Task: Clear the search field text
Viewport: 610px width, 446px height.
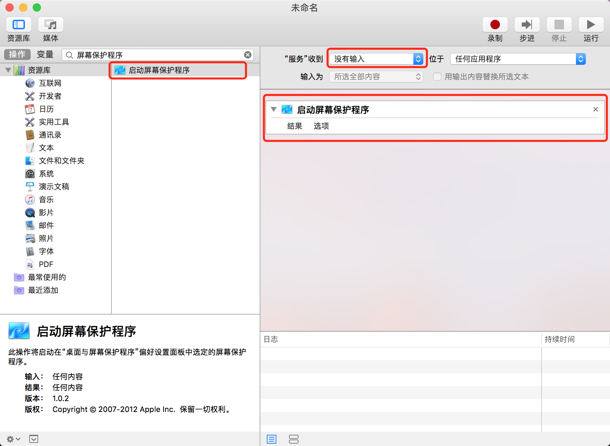Action: pyautogui.click(x=248, y=55)
